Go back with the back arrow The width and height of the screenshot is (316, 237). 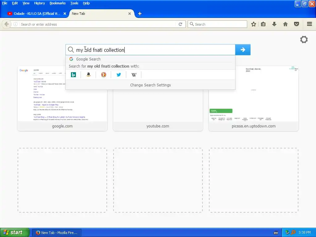[6, 24]
